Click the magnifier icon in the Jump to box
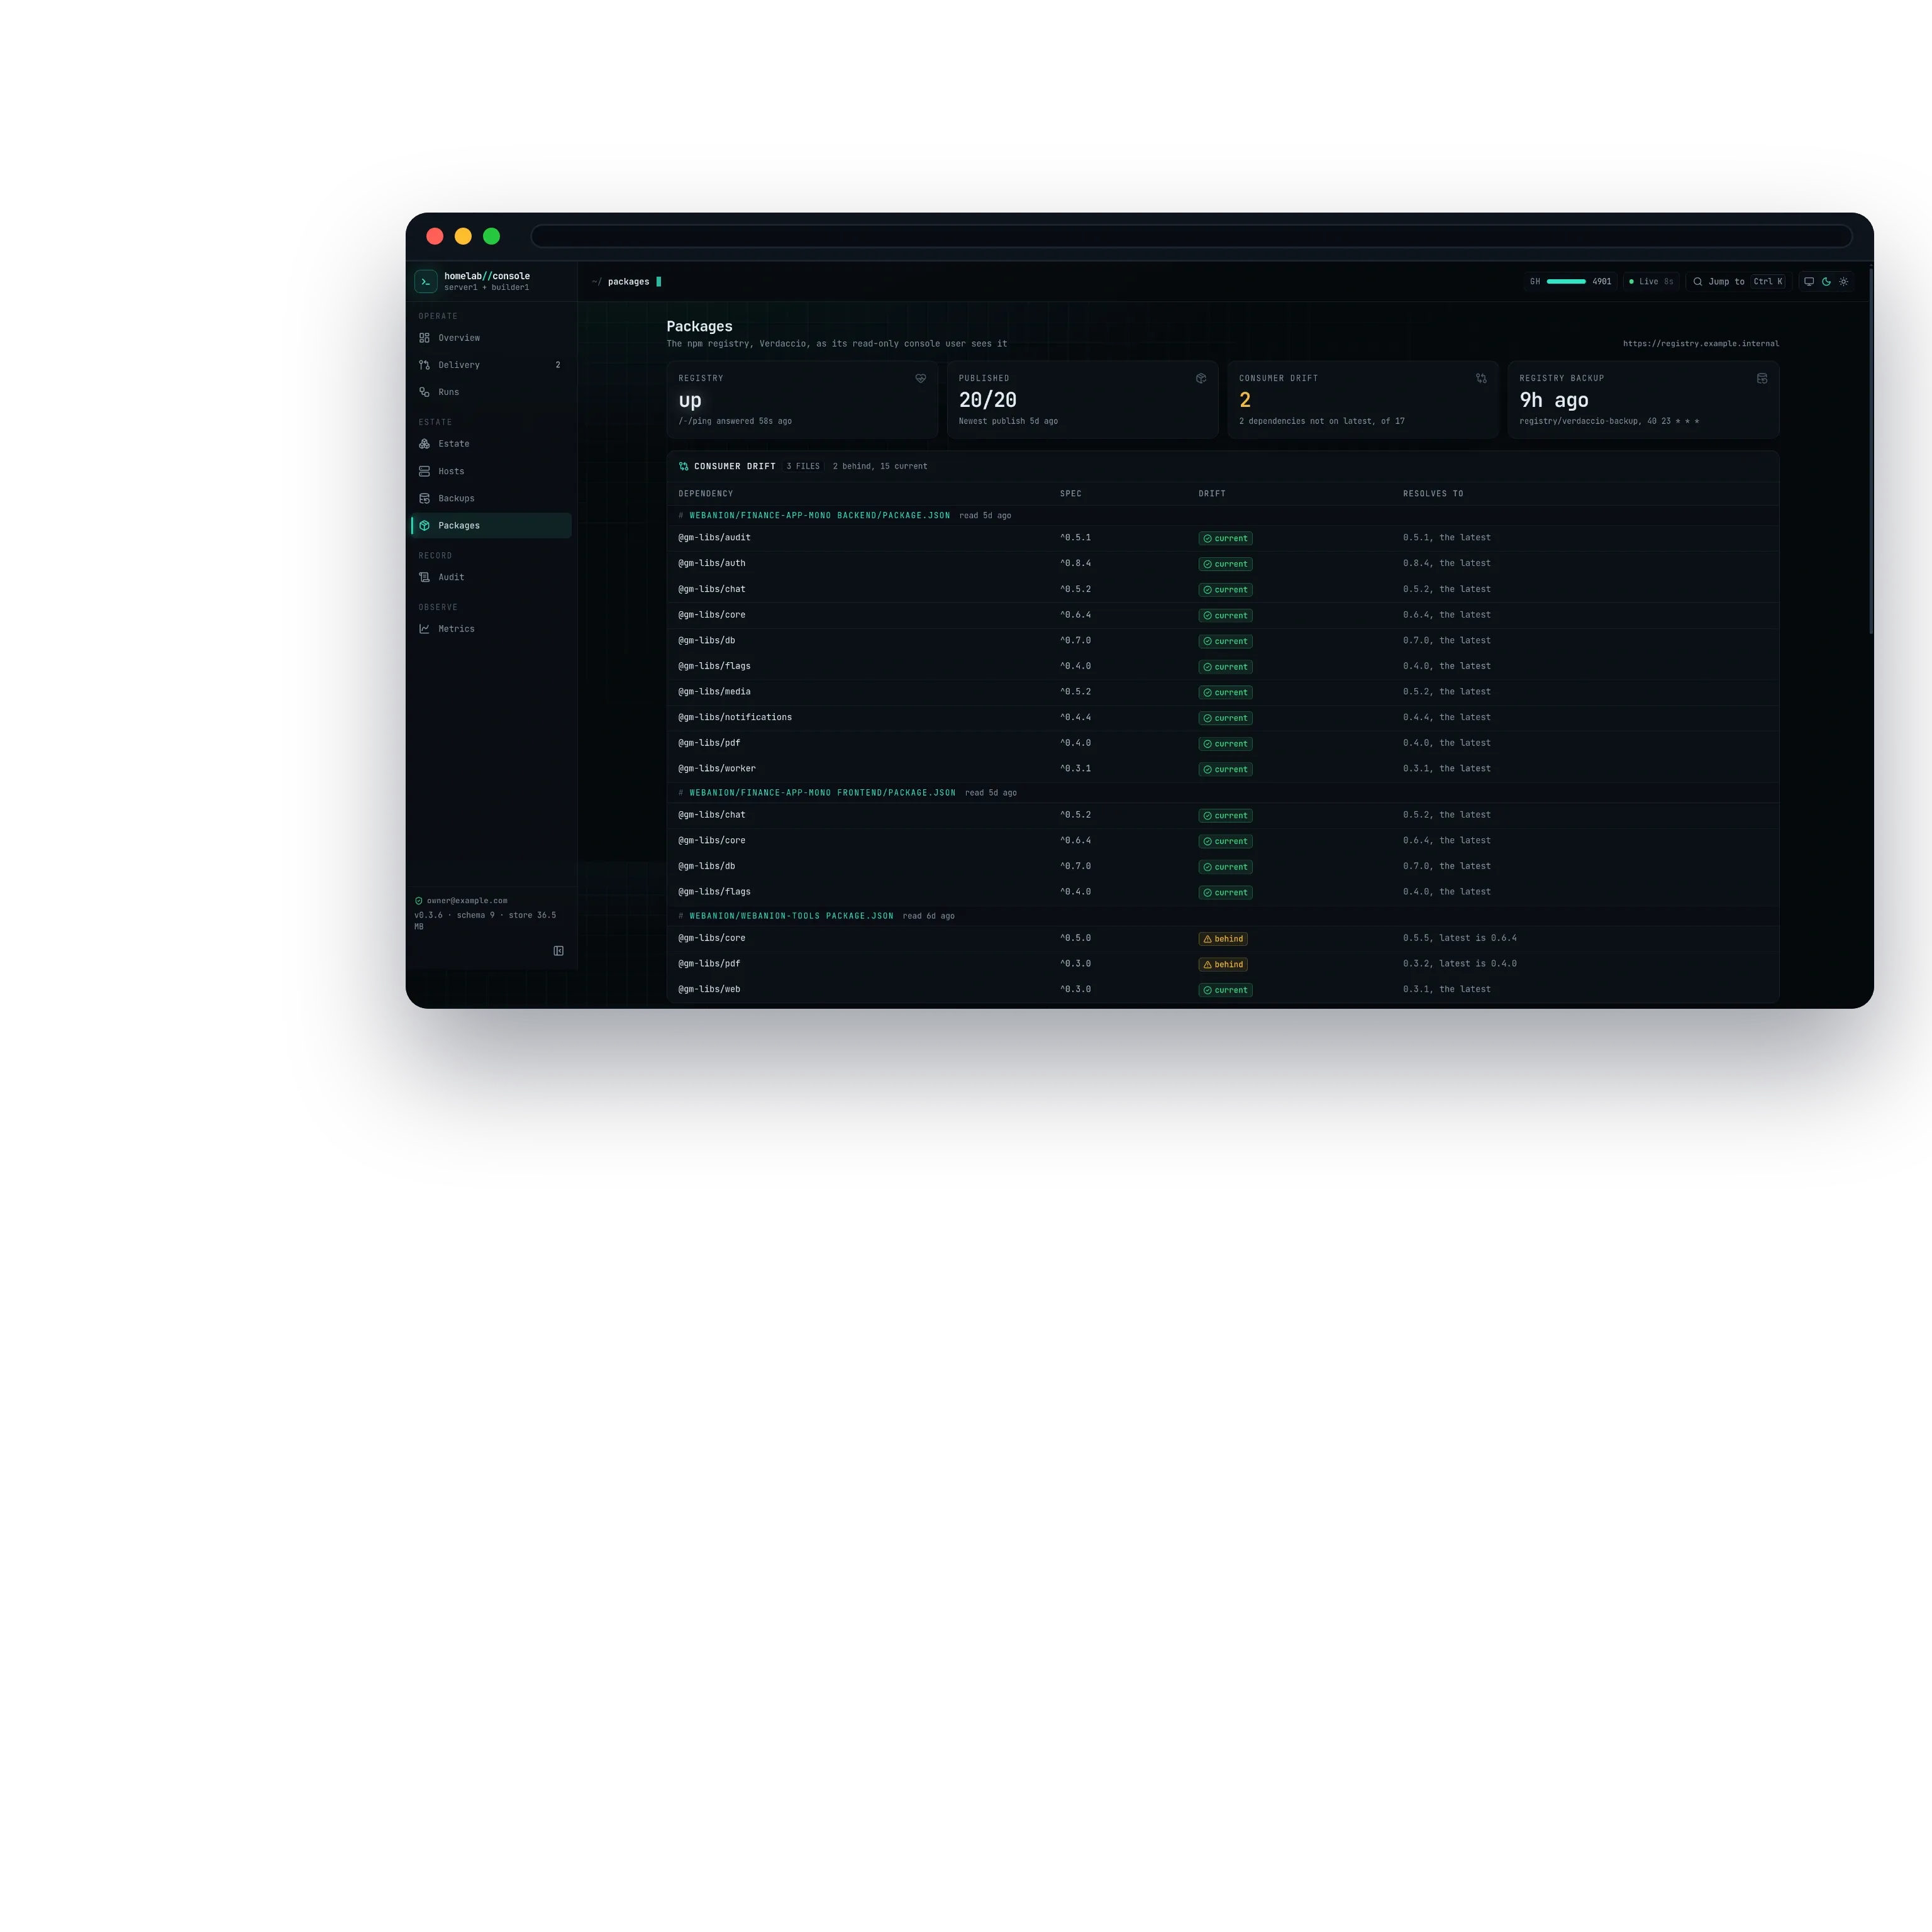This screenshot has height=1932, width=1932. pos(1697,282)
